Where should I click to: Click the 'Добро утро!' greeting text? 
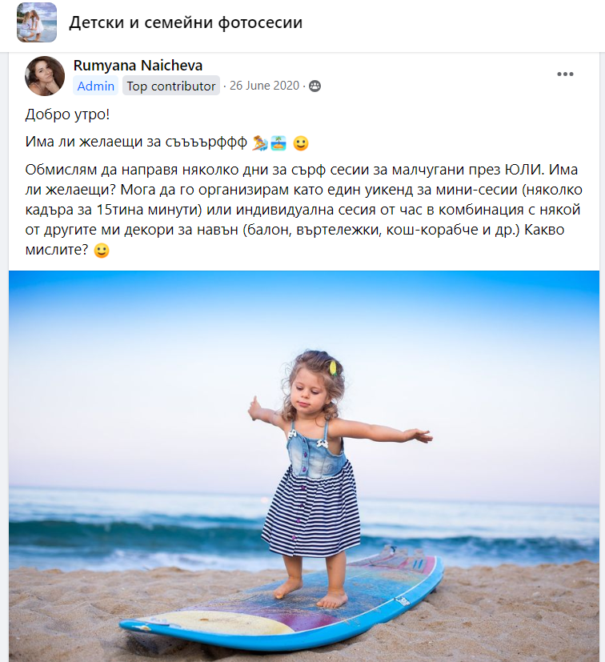pos(67,114)
